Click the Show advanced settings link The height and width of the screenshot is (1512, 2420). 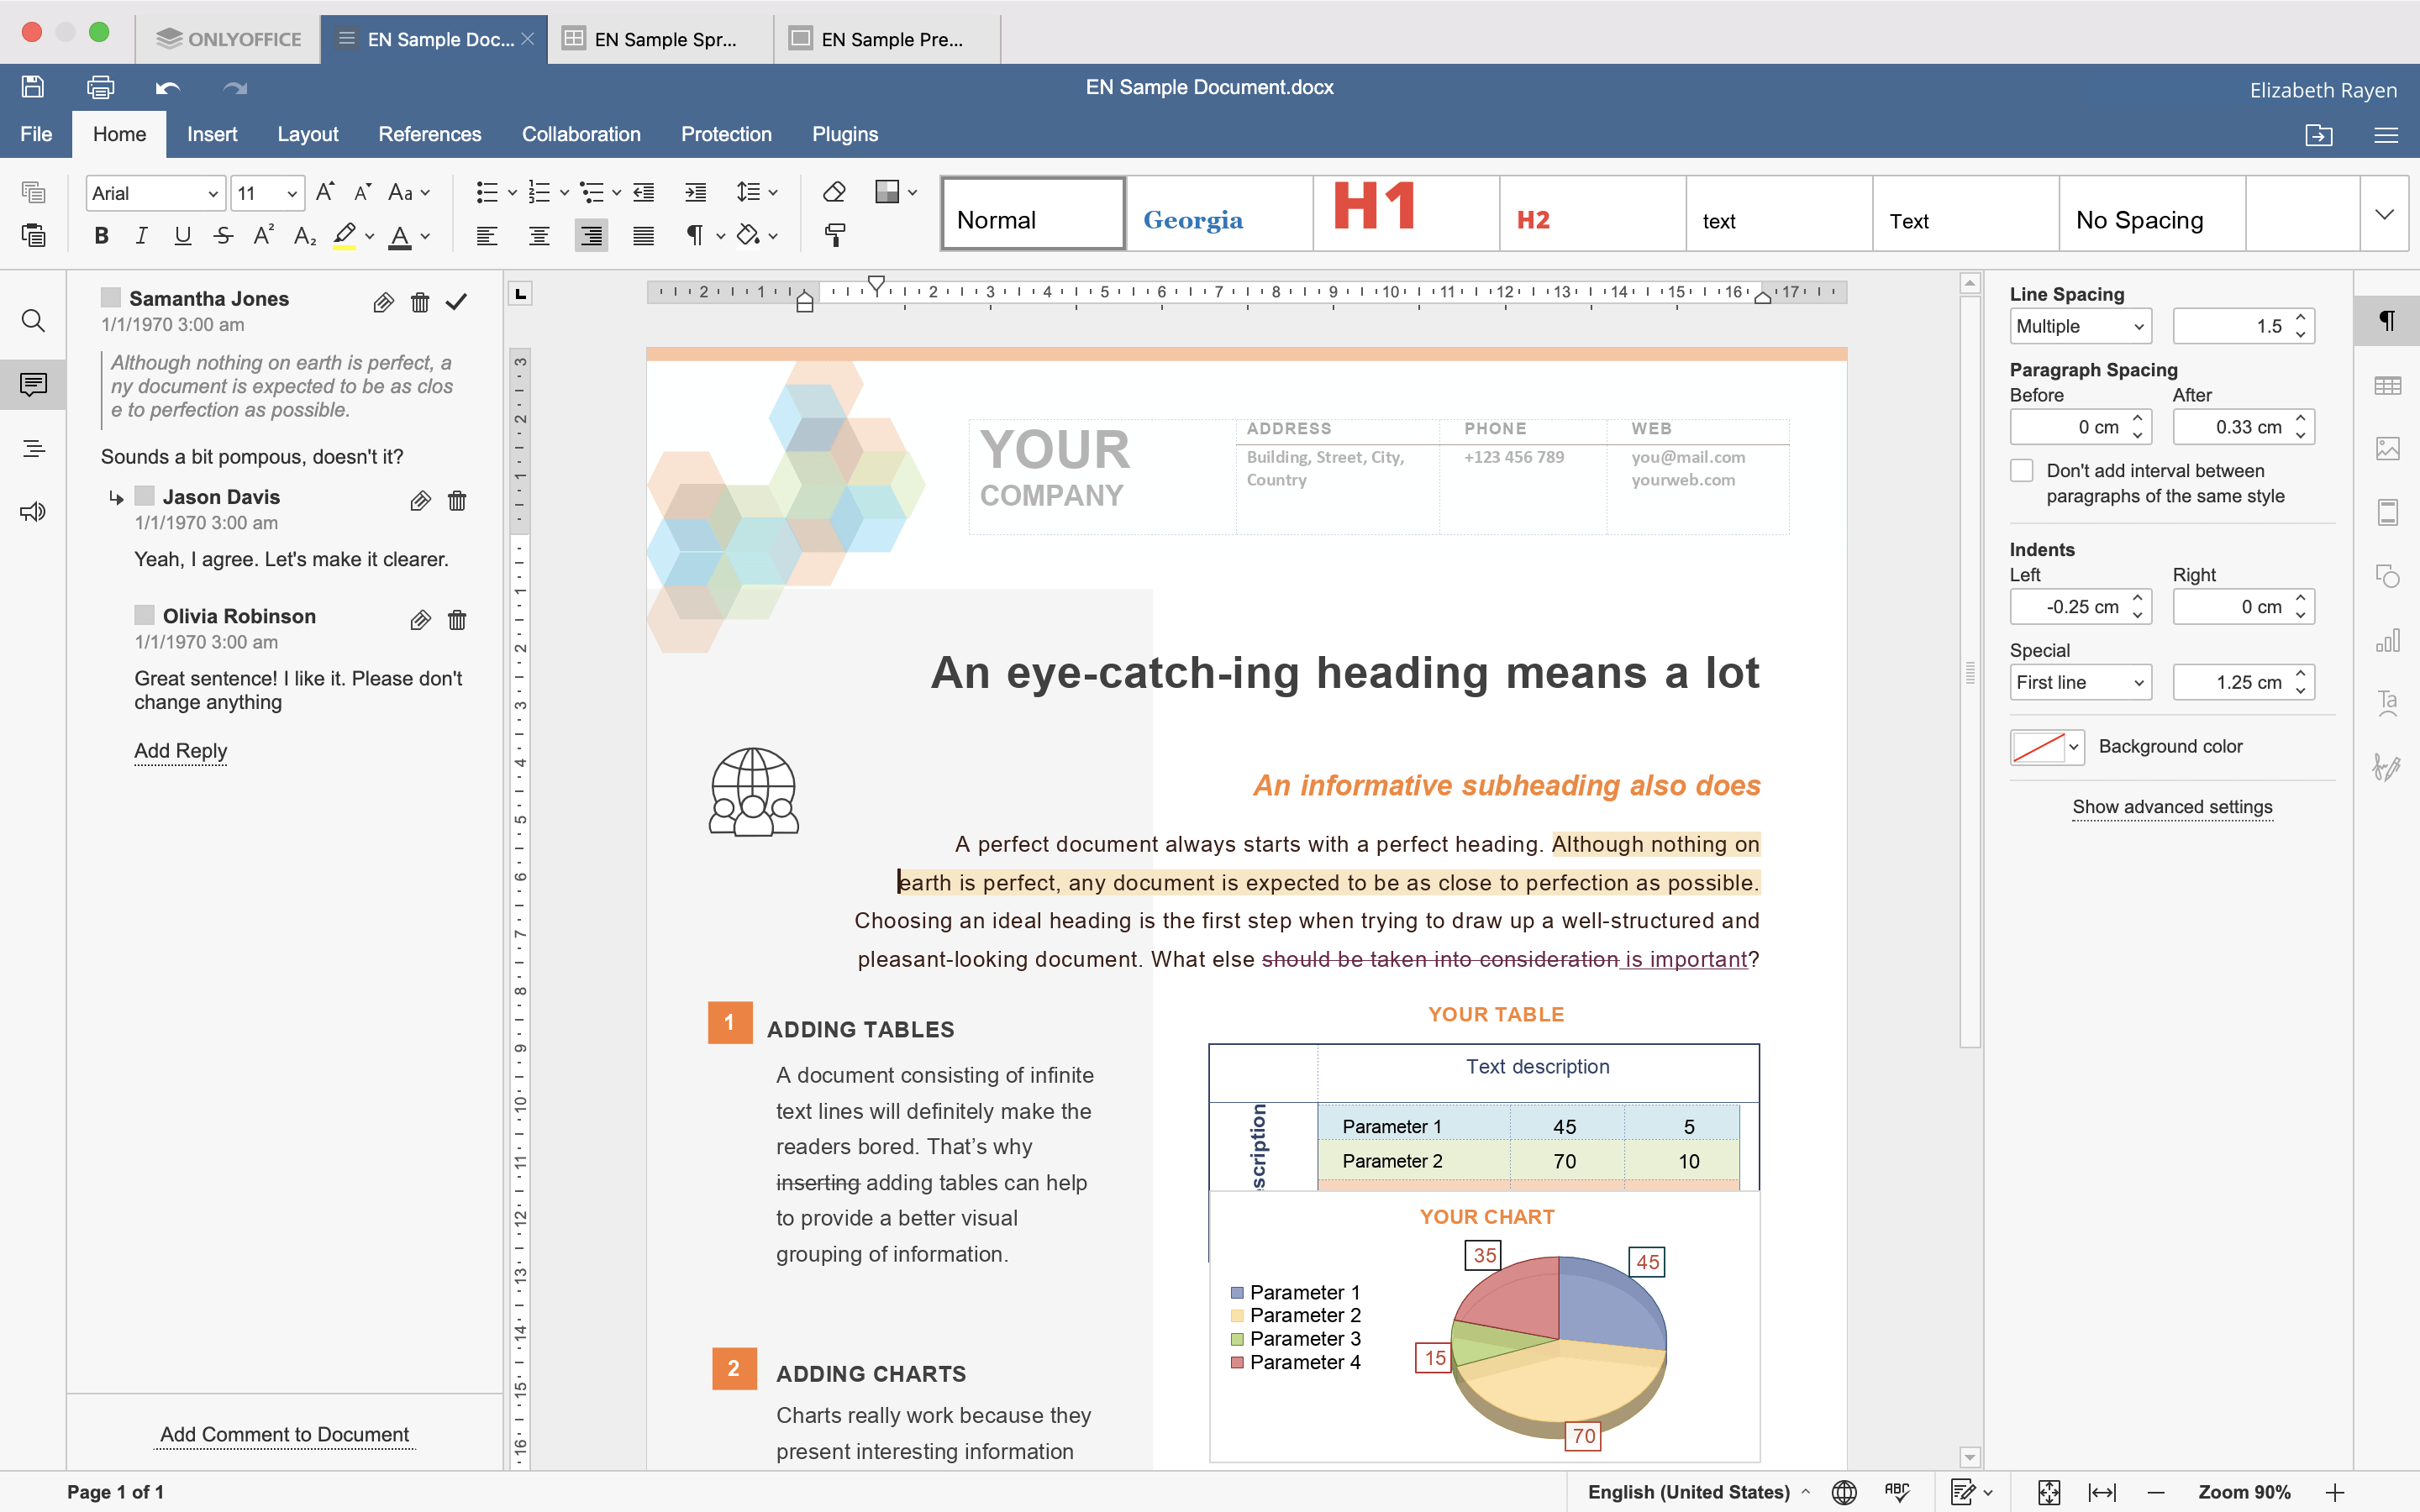[x=2173, y=806]
